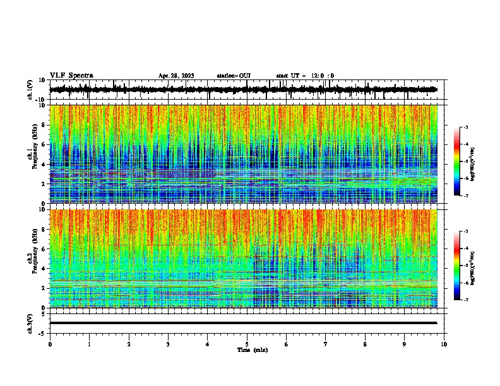This screenshot has width=500, height=386.
Task: Click the "-3" label atop ch.1 color bar
Action: [x=465, y=127]
